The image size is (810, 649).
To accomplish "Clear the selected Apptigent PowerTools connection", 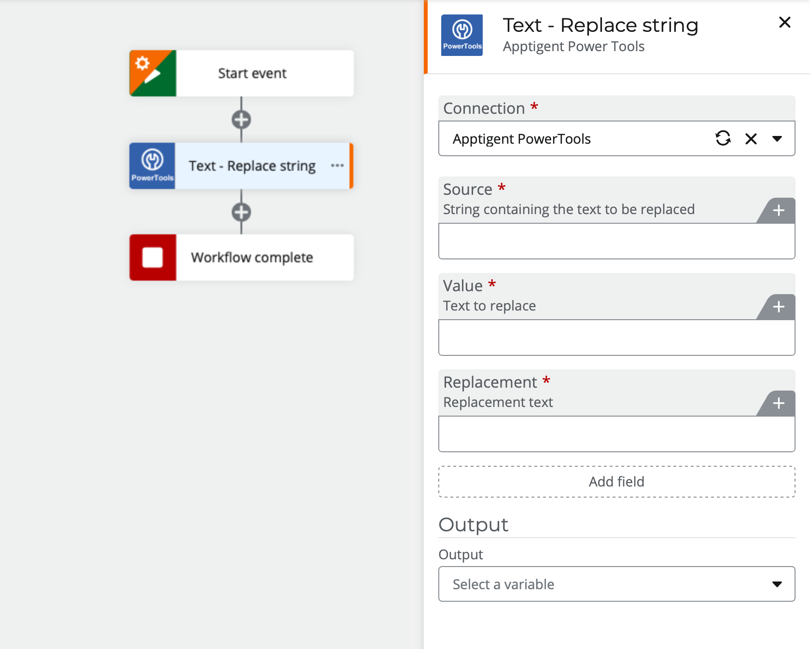I will click(751, 139).
